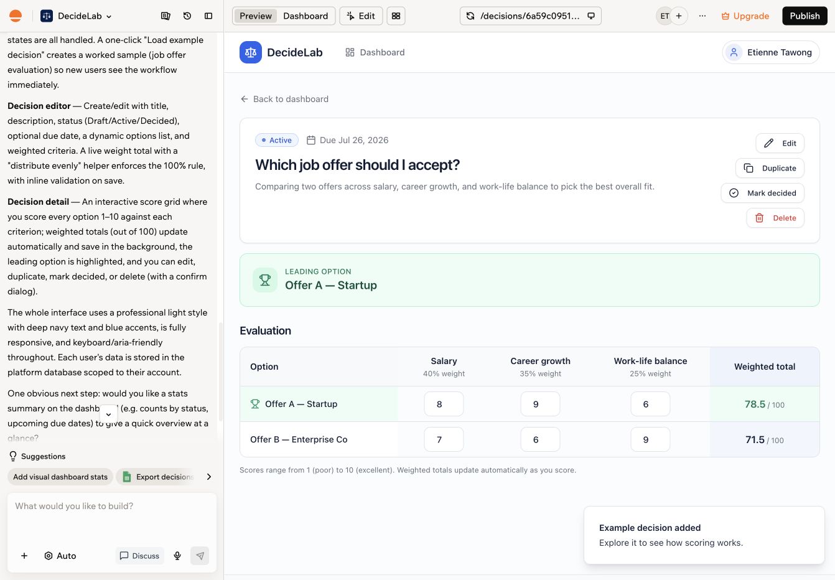The width and height of the screenshot is (835, 580).
Task: Open version history clock icon
Action: (x=187, y=16)
